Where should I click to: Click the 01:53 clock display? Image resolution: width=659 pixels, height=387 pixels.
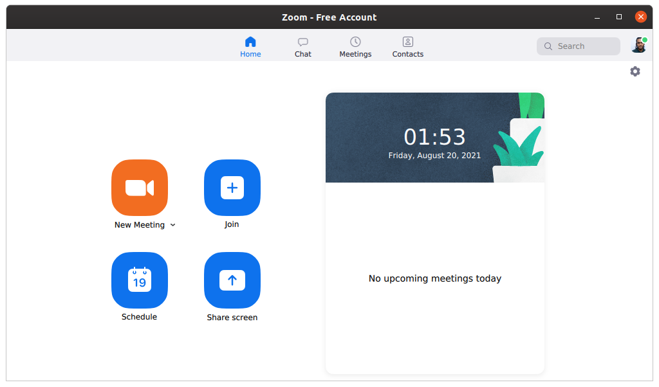tap(434, 137)
